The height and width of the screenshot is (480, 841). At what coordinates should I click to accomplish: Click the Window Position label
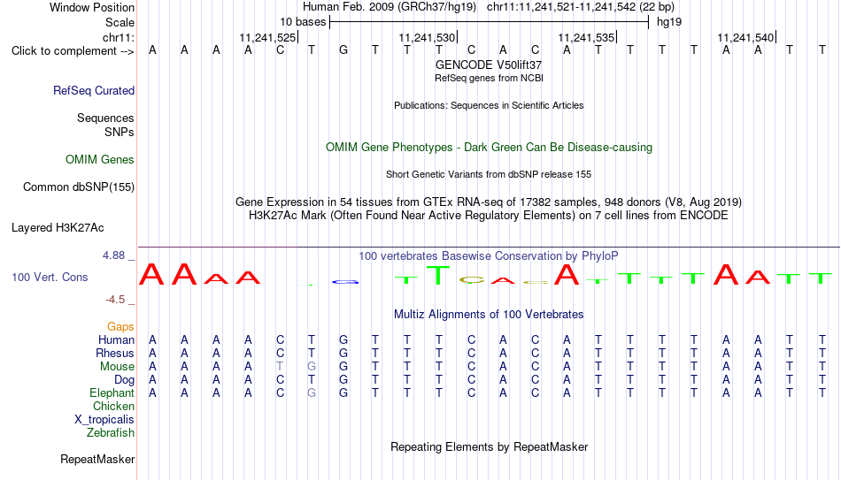pyautogui.click(x=92, y=7)
